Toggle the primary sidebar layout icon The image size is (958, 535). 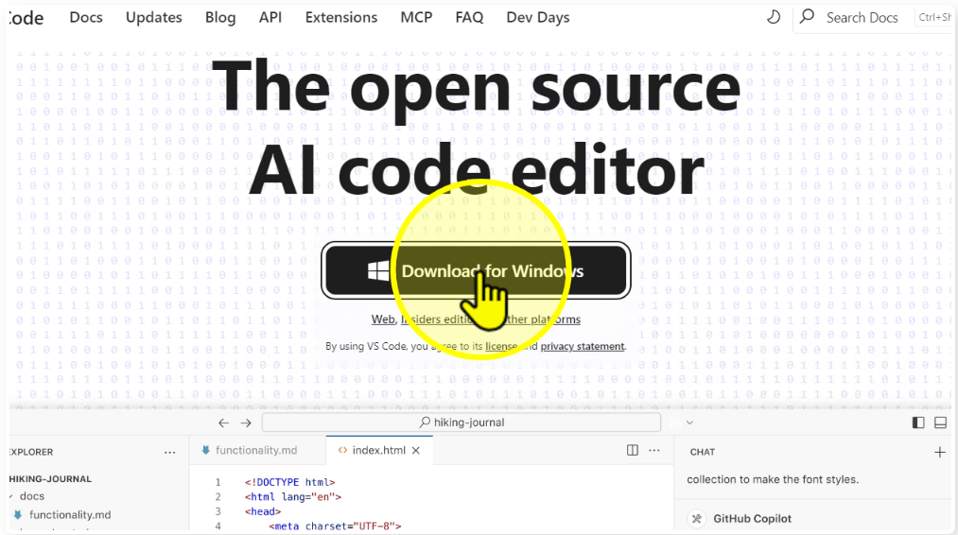point(918,423)
